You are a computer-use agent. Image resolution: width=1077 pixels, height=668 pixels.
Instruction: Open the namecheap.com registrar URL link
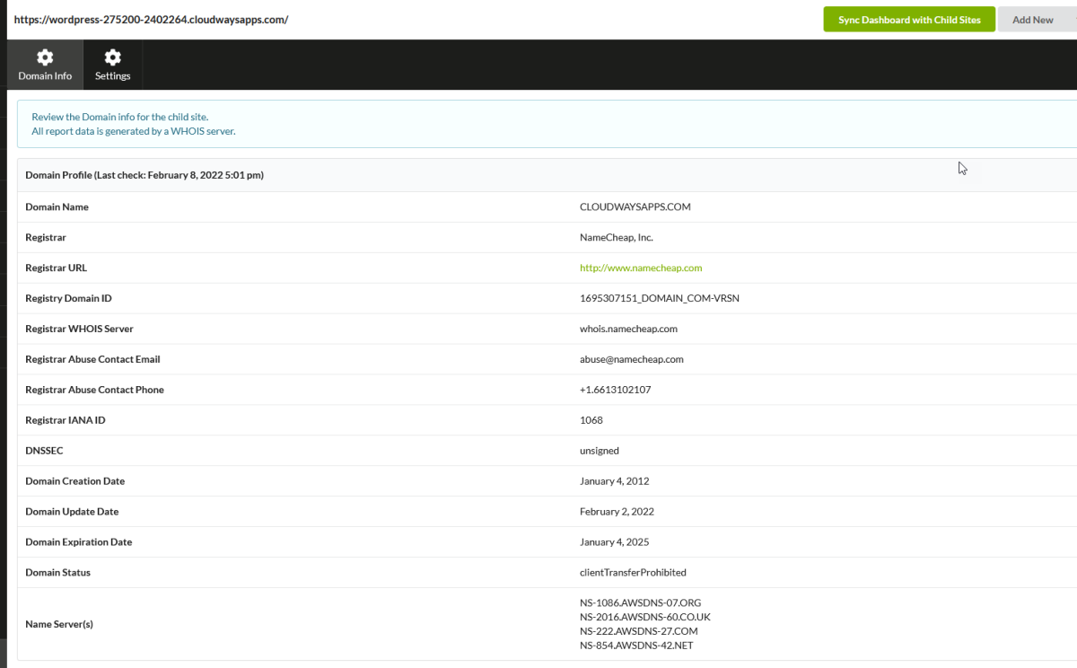click(641, 268)
